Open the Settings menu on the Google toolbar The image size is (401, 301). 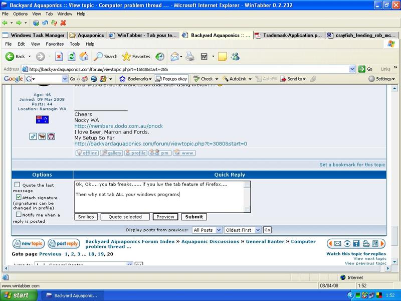pos(383,79)
